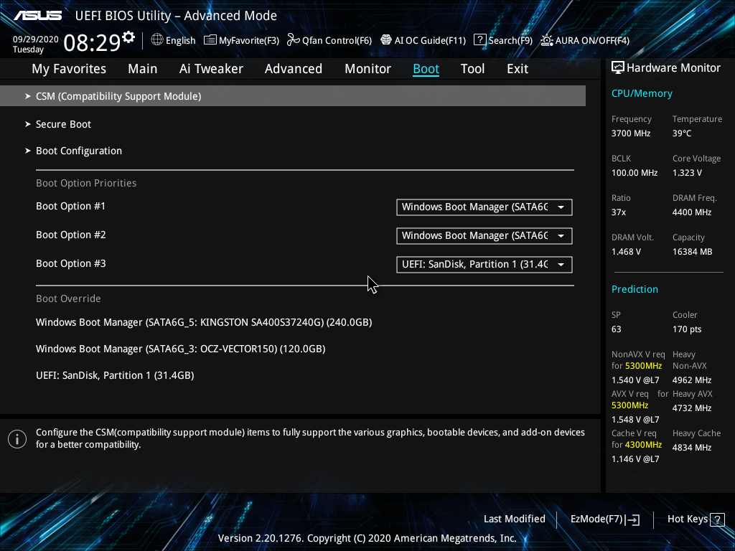Viewport: 735px width, 551px height.
Task: Open Boot Option #1 dropdown
Action: pos(484,207)
